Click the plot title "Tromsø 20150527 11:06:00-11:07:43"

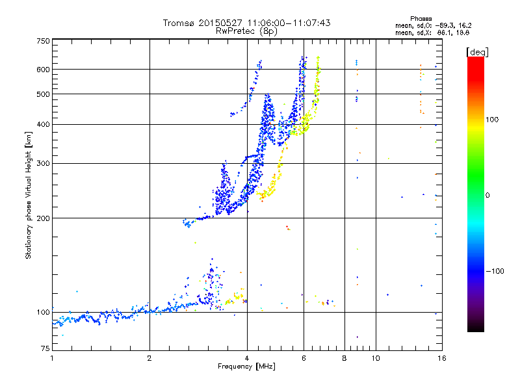click(x=246, y=23)
